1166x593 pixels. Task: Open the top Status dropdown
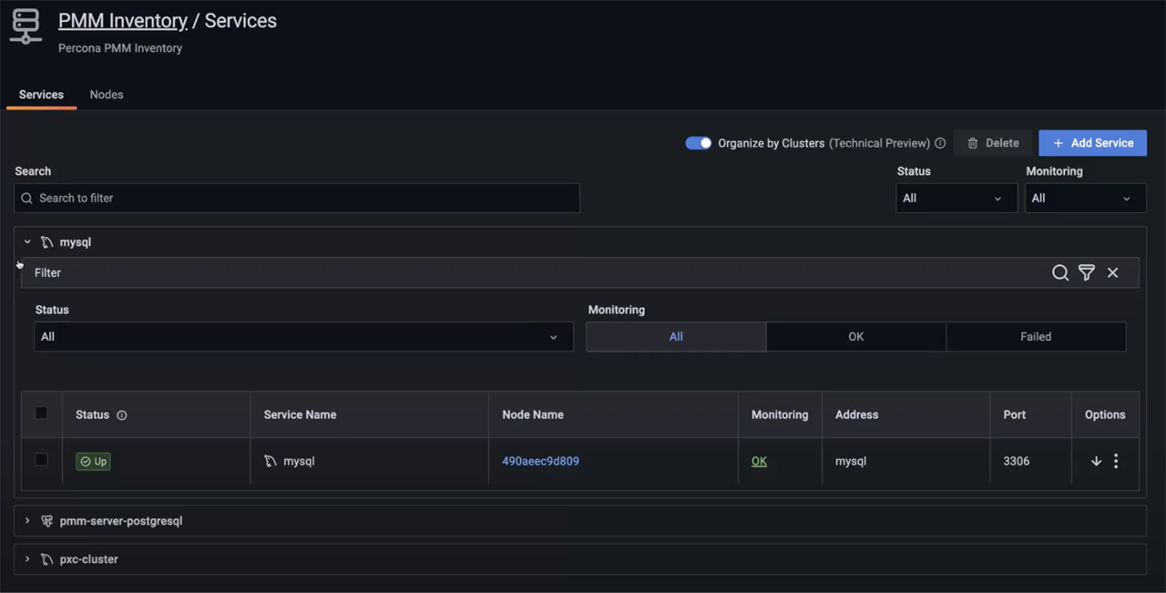[956, 198]
